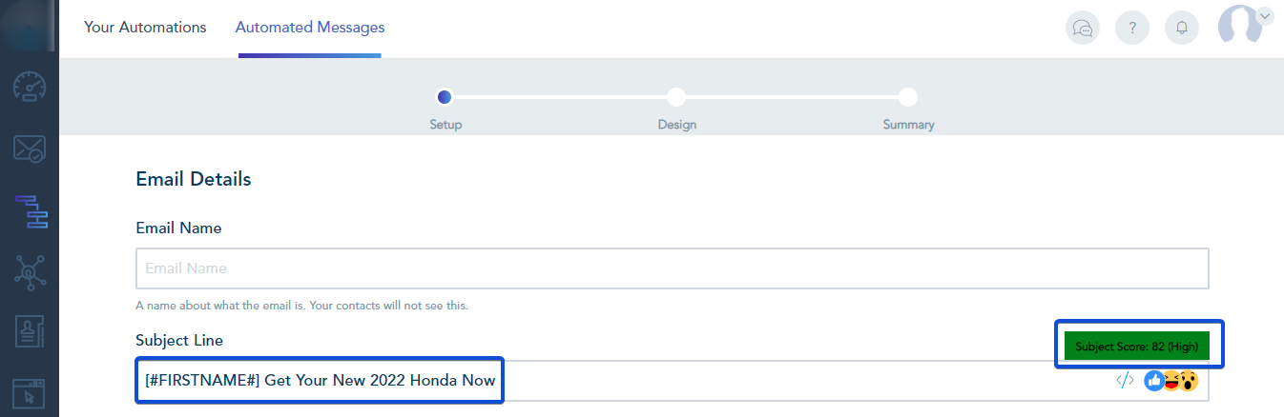Open the dashboard speedometer icon in sidebar

coord(30,88)
